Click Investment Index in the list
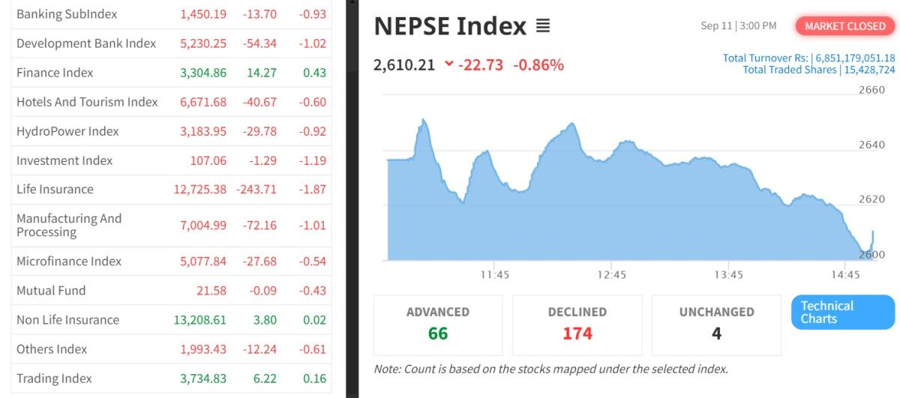This screenshot has width=900, height=398. (64, 160)
